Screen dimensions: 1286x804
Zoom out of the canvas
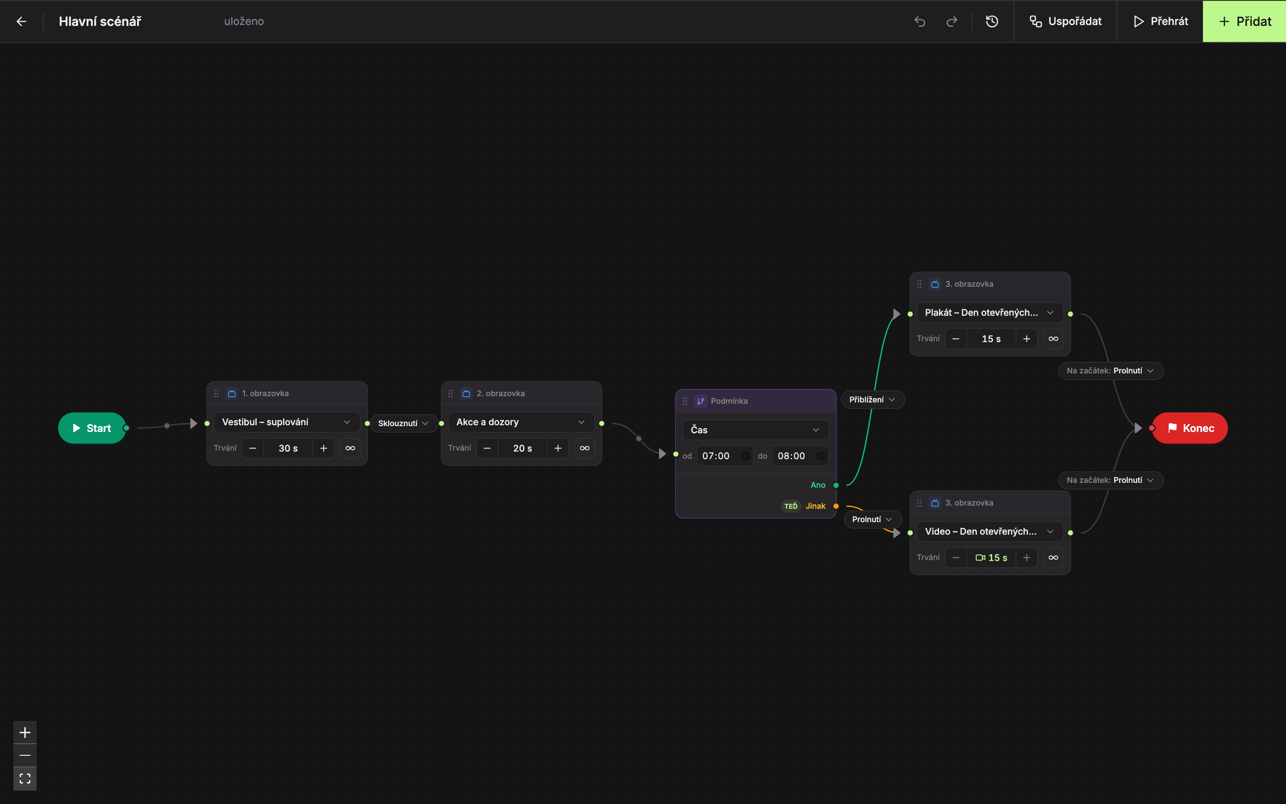[25, 755]
